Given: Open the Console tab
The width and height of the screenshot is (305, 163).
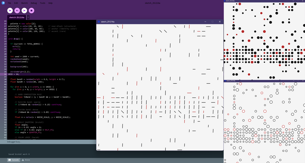Looking at the screenshot, I should (13, 160).
